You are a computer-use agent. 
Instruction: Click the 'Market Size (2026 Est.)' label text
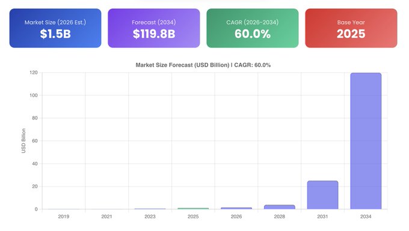point(55,22)
